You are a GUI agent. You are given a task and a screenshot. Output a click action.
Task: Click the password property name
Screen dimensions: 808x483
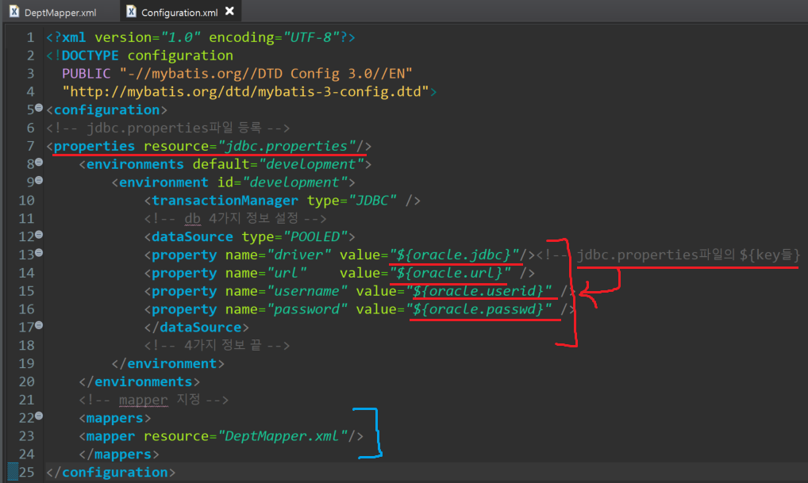[307, 309]
